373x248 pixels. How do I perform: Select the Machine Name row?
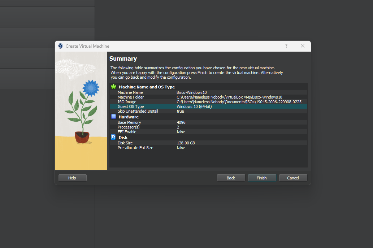tap(208, 92)
